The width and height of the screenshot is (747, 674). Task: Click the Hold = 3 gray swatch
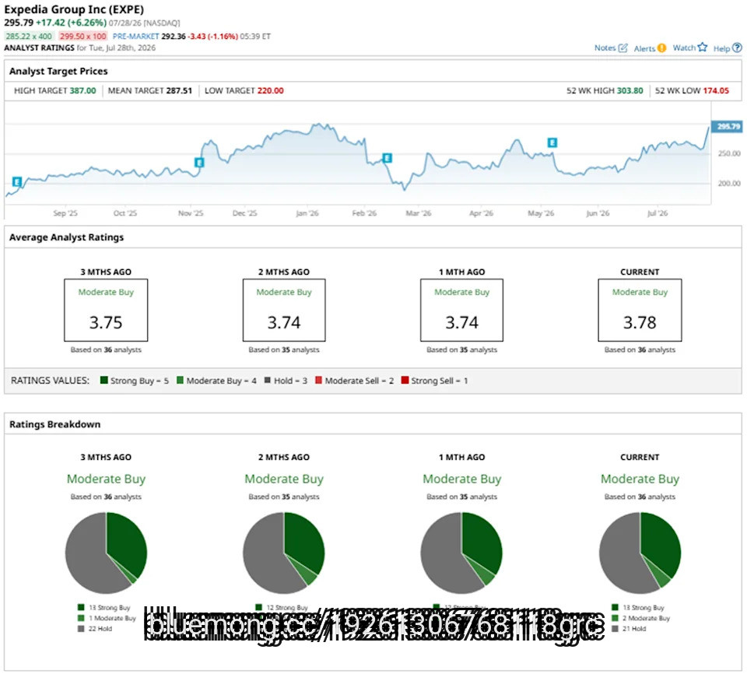click(267, 380)
